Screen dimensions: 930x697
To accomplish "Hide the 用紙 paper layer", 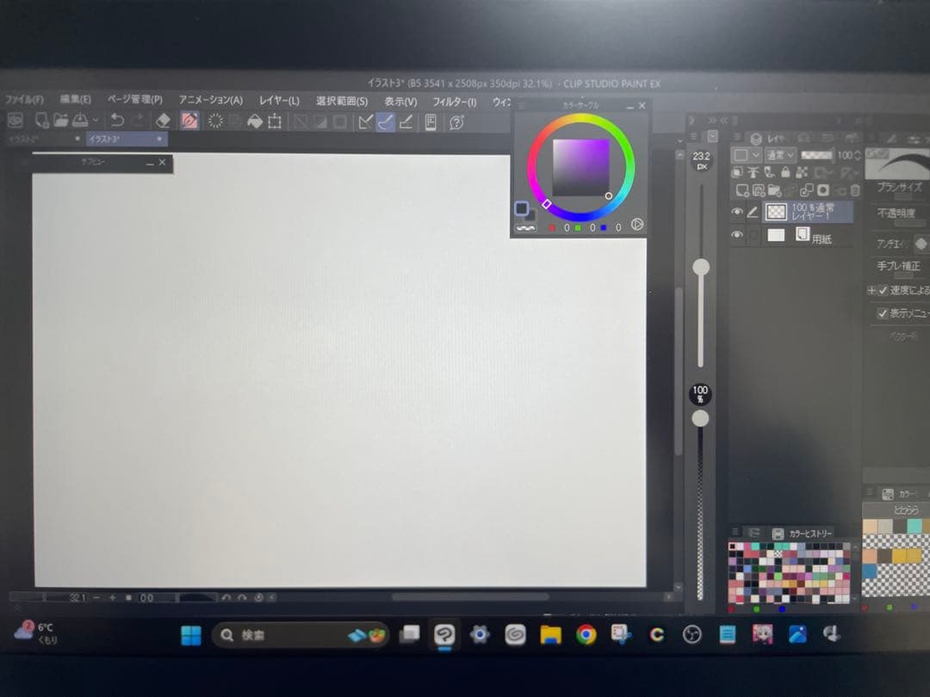I will click(739, 234).
